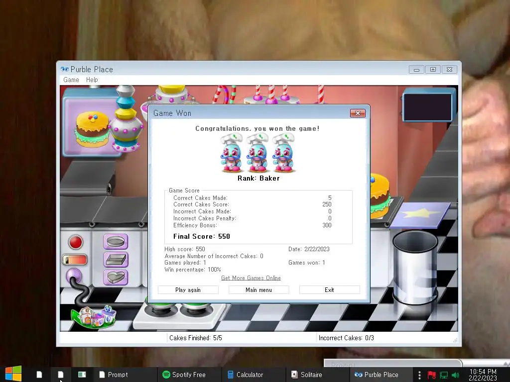Return to the Main menu
Screen dimensions: 510x382
pyautogui.click(x=258, y=290)
